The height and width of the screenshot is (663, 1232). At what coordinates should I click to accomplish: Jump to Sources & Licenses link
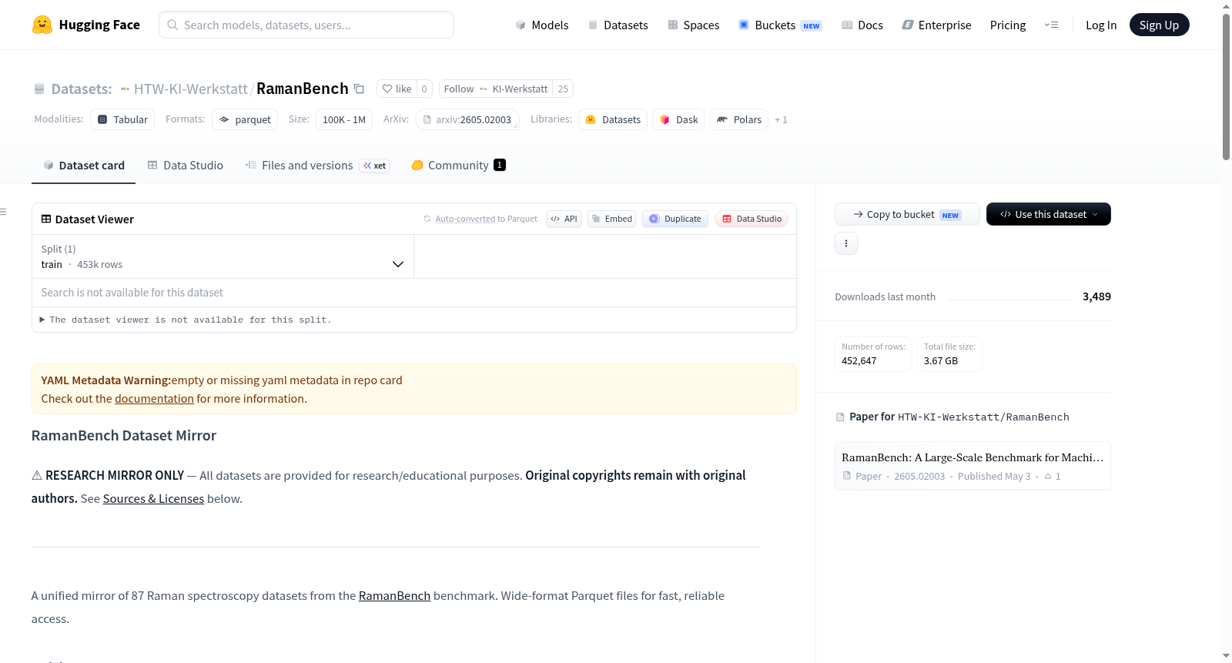pyautogui.click(x=153, y=499)
